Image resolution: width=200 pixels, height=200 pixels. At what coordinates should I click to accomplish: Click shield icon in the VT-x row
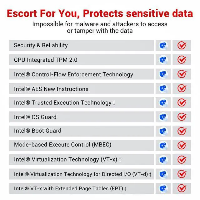click(x=163, y=160)
